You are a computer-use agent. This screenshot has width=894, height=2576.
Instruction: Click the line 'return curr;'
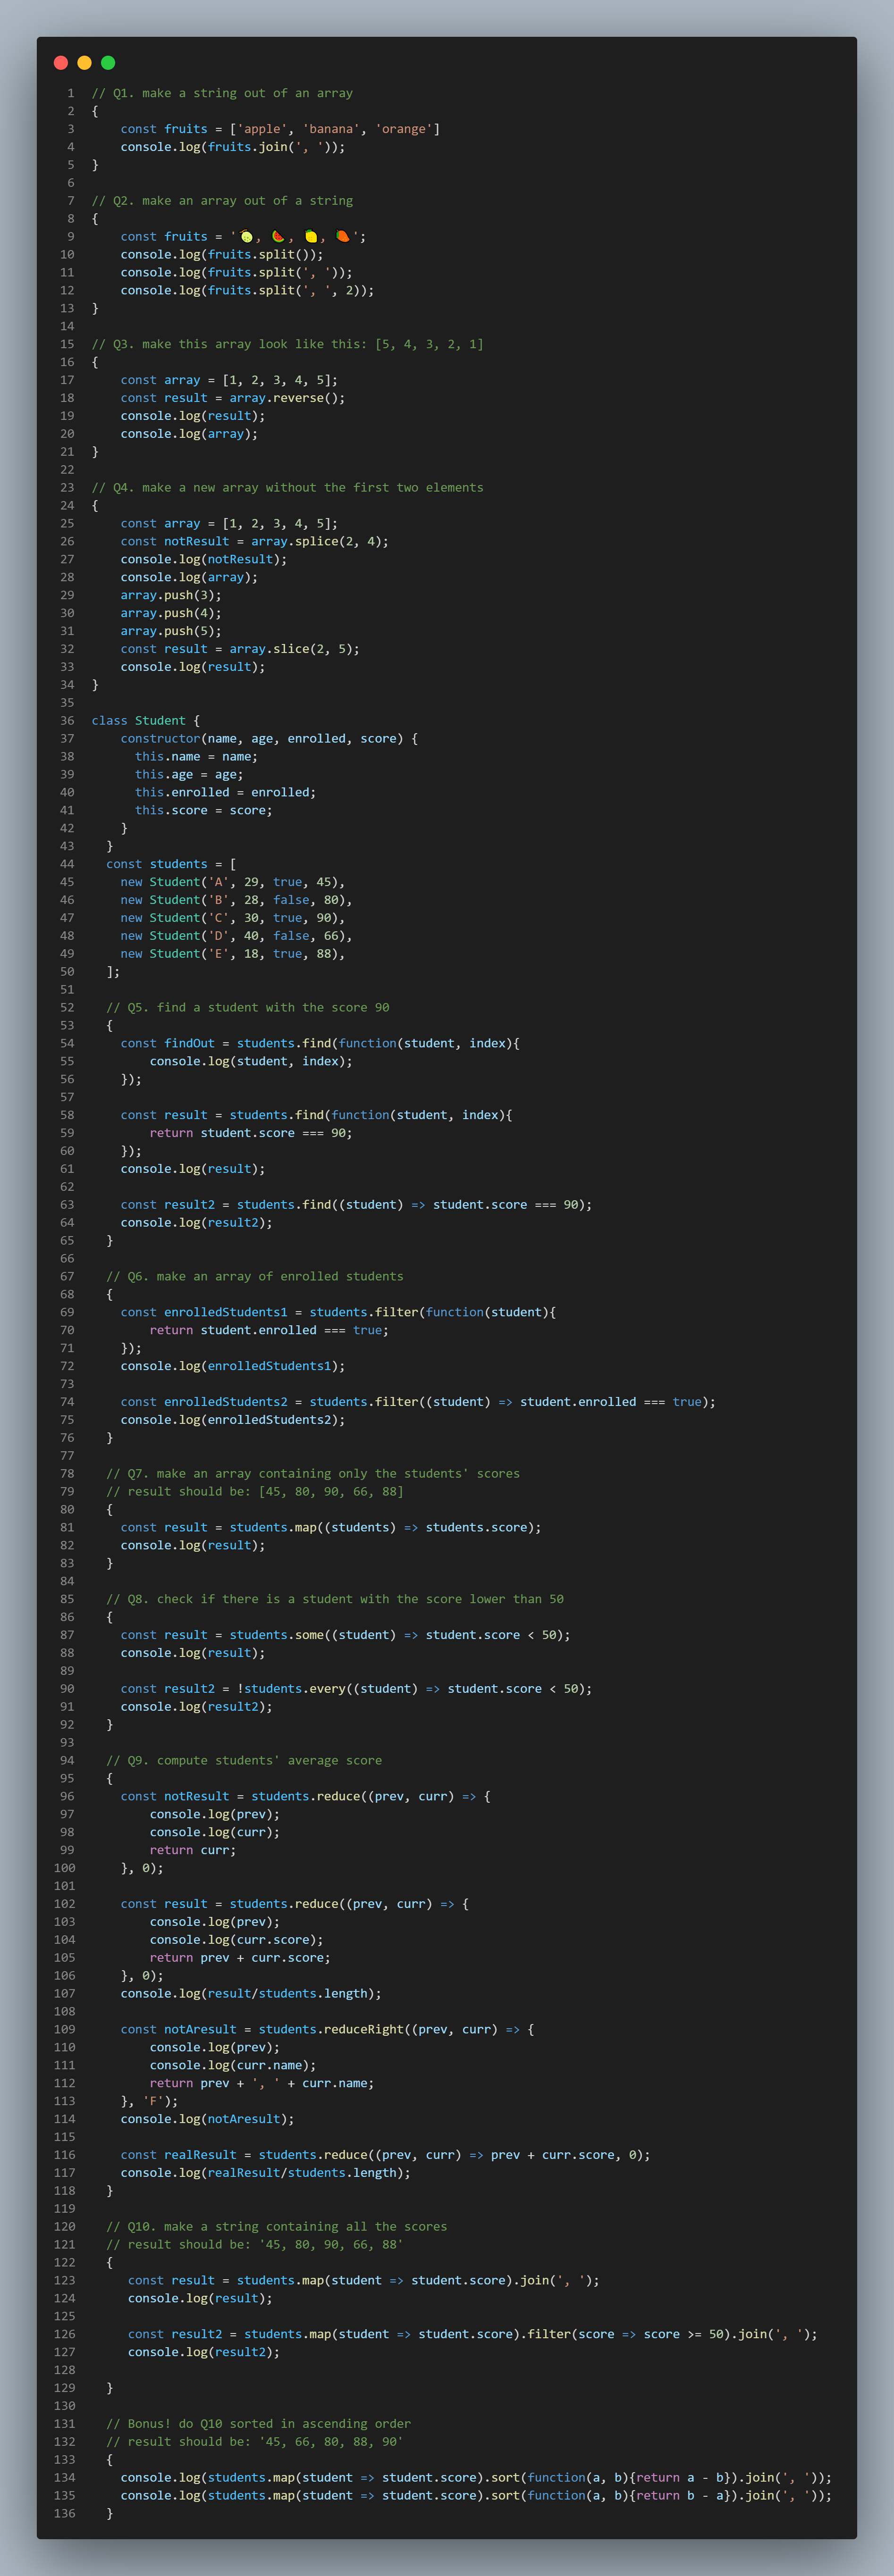click(x=193, y=1851)
